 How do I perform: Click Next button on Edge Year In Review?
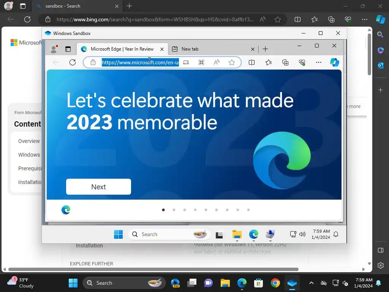click(98, 187)
